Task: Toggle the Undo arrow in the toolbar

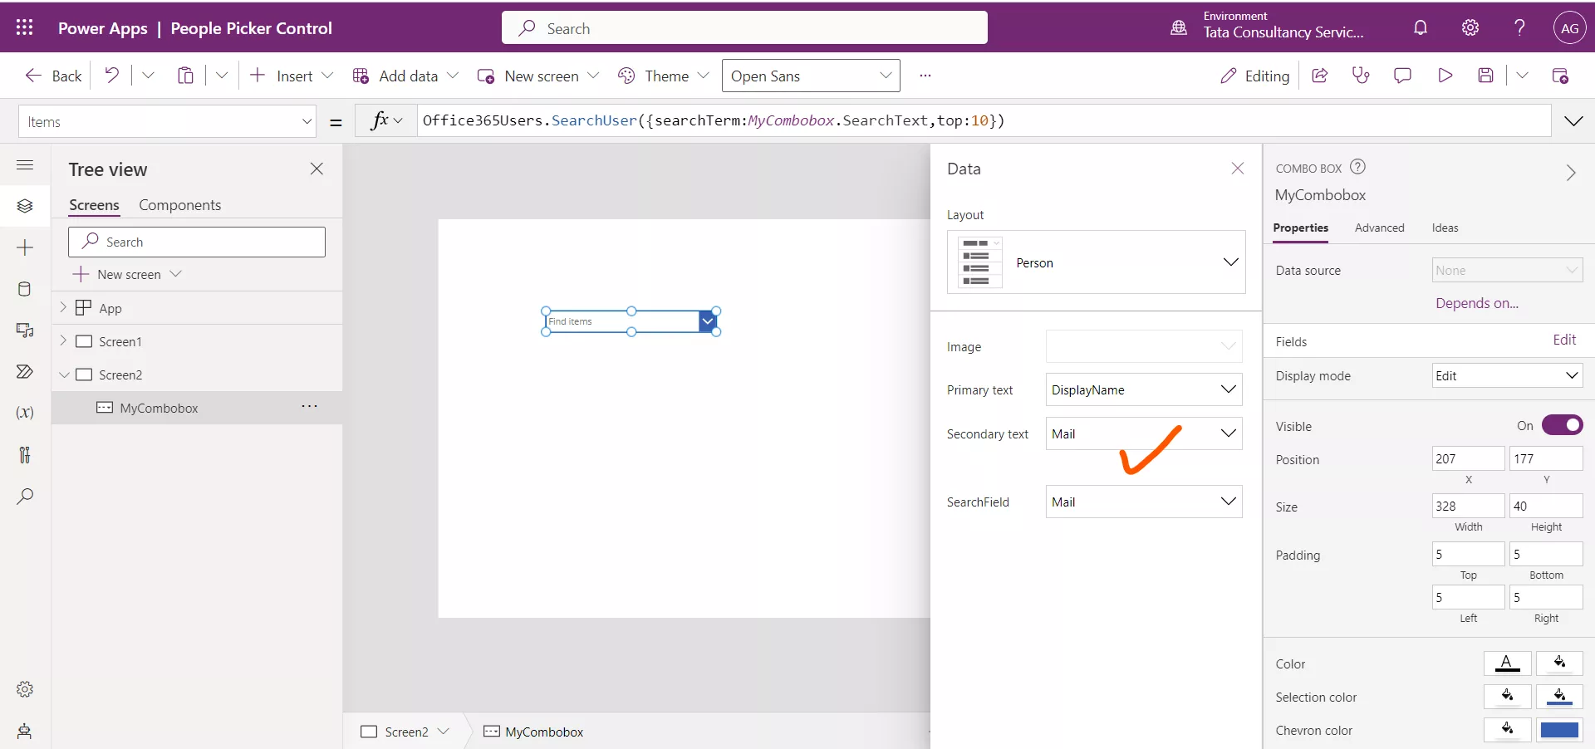Action: pos(110,75)
